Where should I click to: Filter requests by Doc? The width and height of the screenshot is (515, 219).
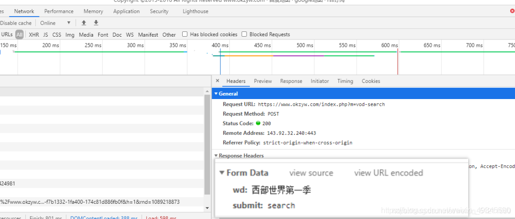[x=117, y=34]
